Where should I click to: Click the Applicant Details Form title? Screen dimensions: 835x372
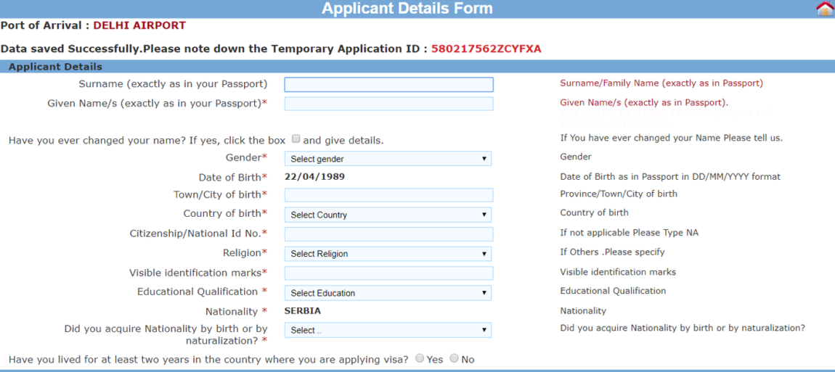pos(407,9)
